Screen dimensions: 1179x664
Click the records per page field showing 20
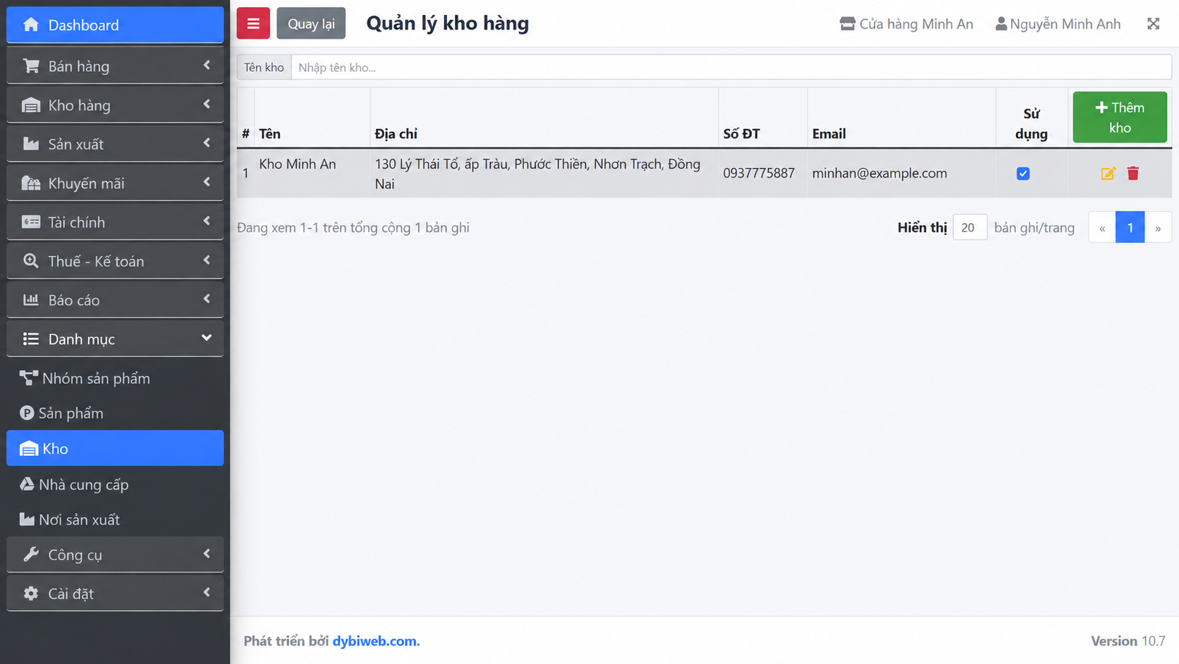pyautogui.click(x=970, y=227)
